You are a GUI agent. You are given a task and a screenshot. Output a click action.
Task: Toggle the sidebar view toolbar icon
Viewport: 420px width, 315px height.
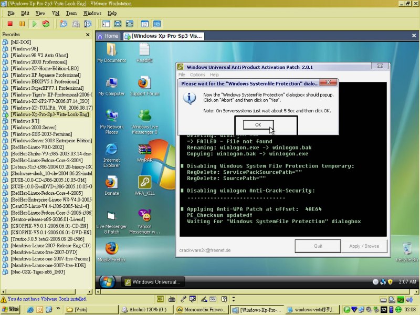[x=106, y=24]
